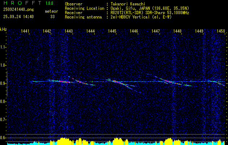
Task: Select the version number 1.0.0
Action: click(49, 3)
